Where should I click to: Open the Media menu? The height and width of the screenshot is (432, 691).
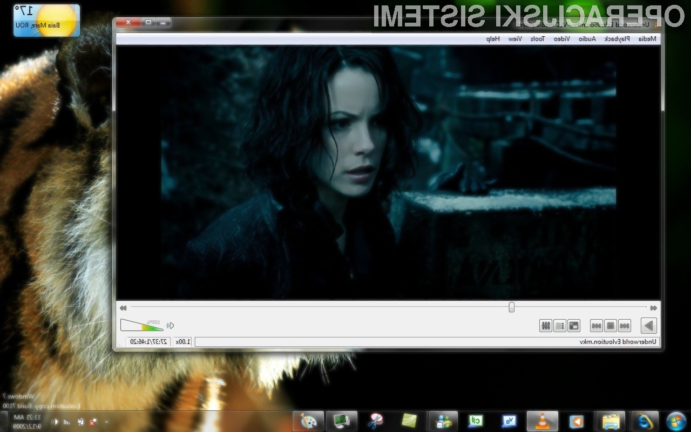[647, 39]
